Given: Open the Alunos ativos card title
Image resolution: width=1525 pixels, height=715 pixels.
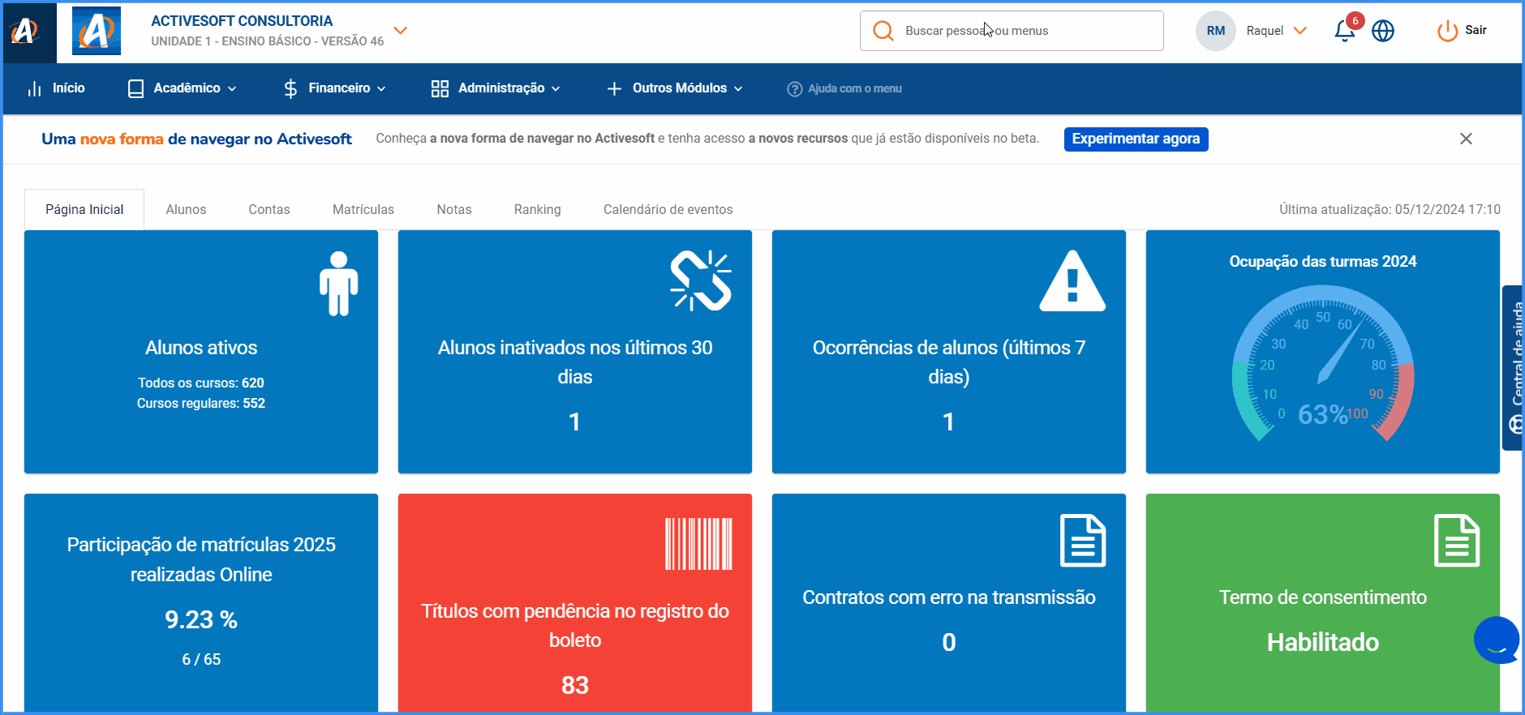Looking at the screenshot, I should (201, 348).
